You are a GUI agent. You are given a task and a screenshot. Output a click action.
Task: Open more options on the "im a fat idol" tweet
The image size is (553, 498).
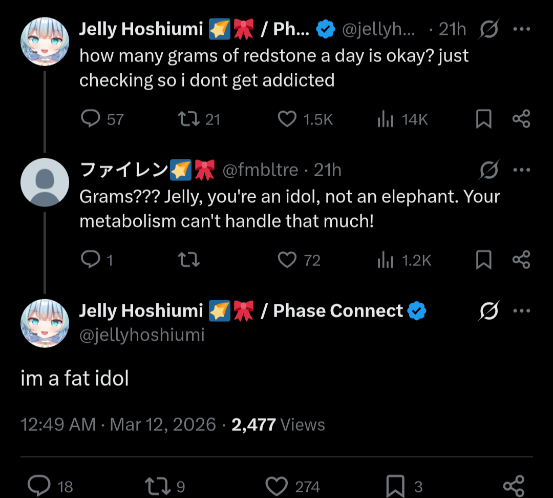(521, 311)
